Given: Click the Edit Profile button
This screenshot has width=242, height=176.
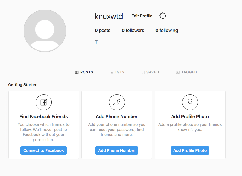Looking at the screenshot, I should coord(142,16).
